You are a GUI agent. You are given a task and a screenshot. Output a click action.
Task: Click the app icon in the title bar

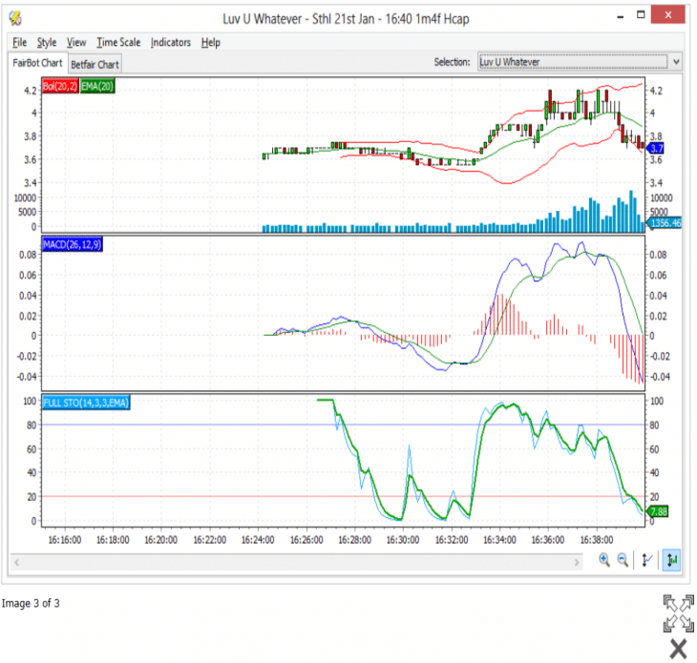pyautogui.click(x=16, y=17)
